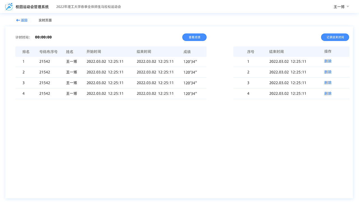Image resolution: width=359 pixels, height=202 pixels.
Task: Click the 成绩 column header
Action: click(x=187, y=52)
